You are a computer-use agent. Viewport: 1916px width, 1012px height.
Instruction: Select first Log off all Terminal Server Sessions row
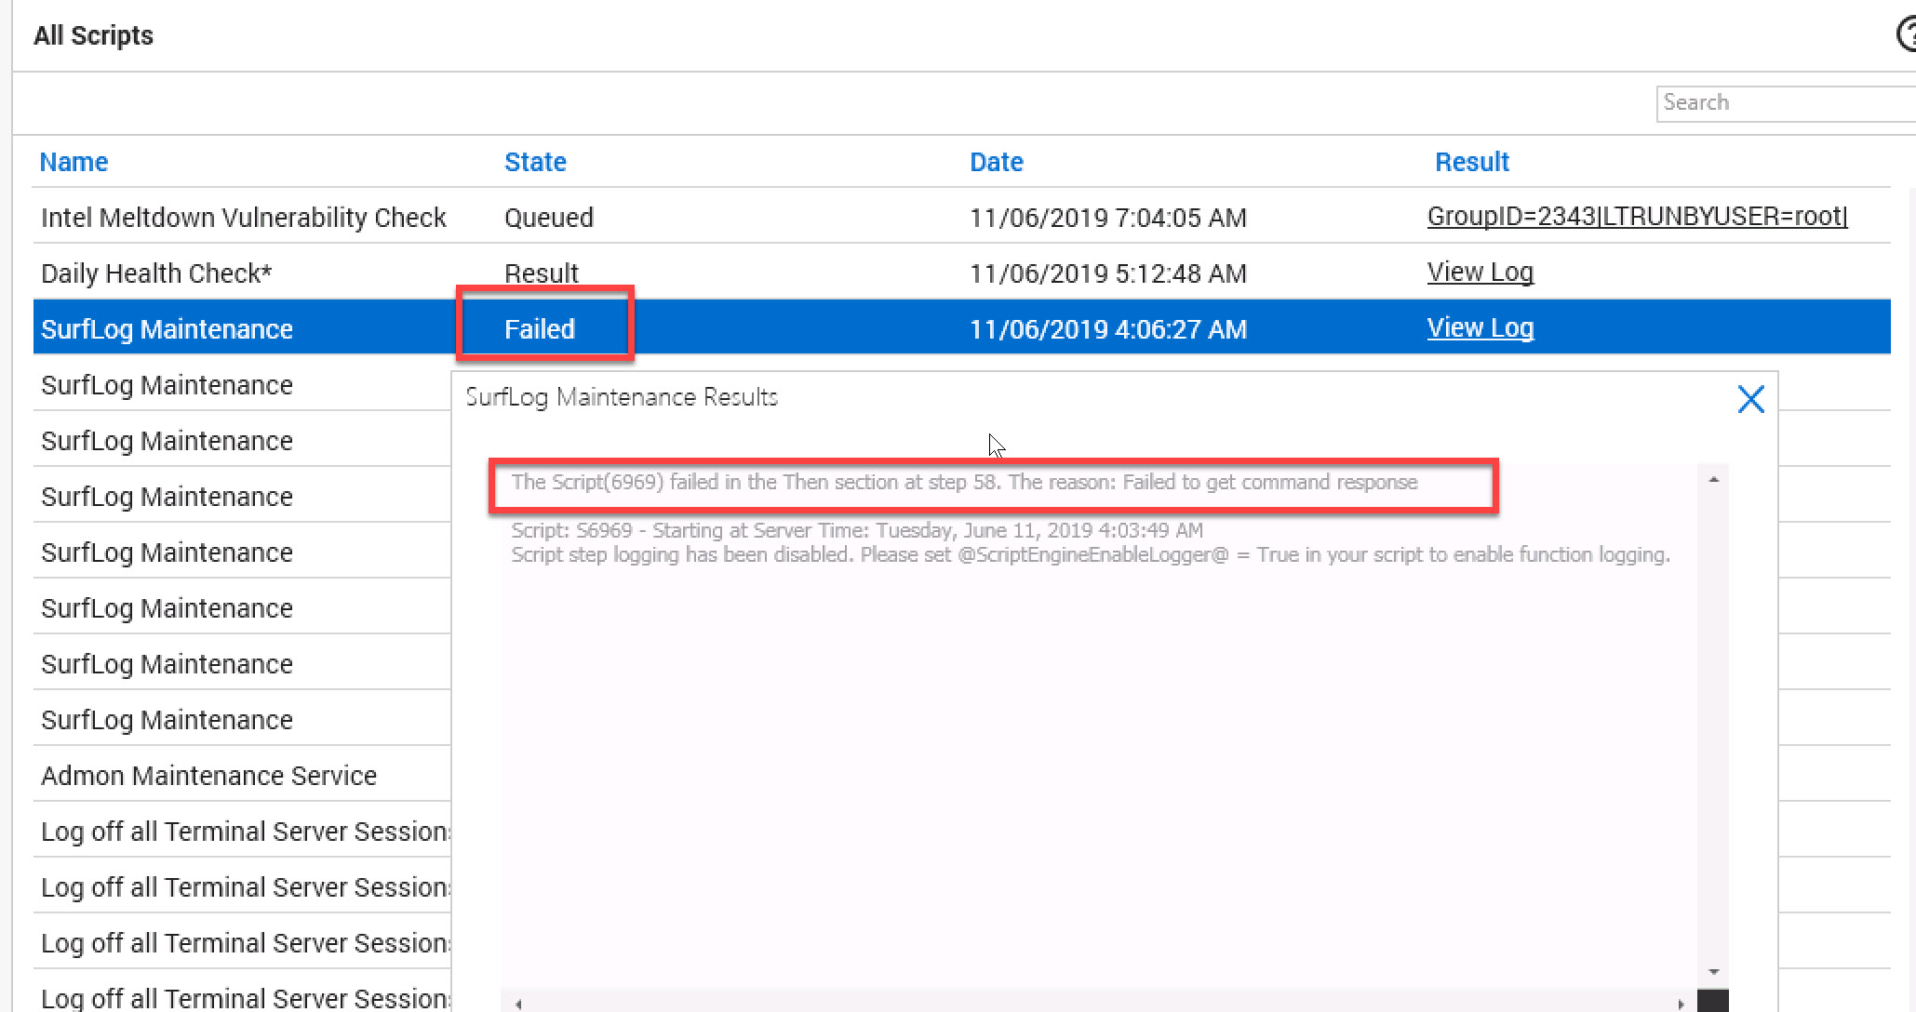[x=244, y=832]
